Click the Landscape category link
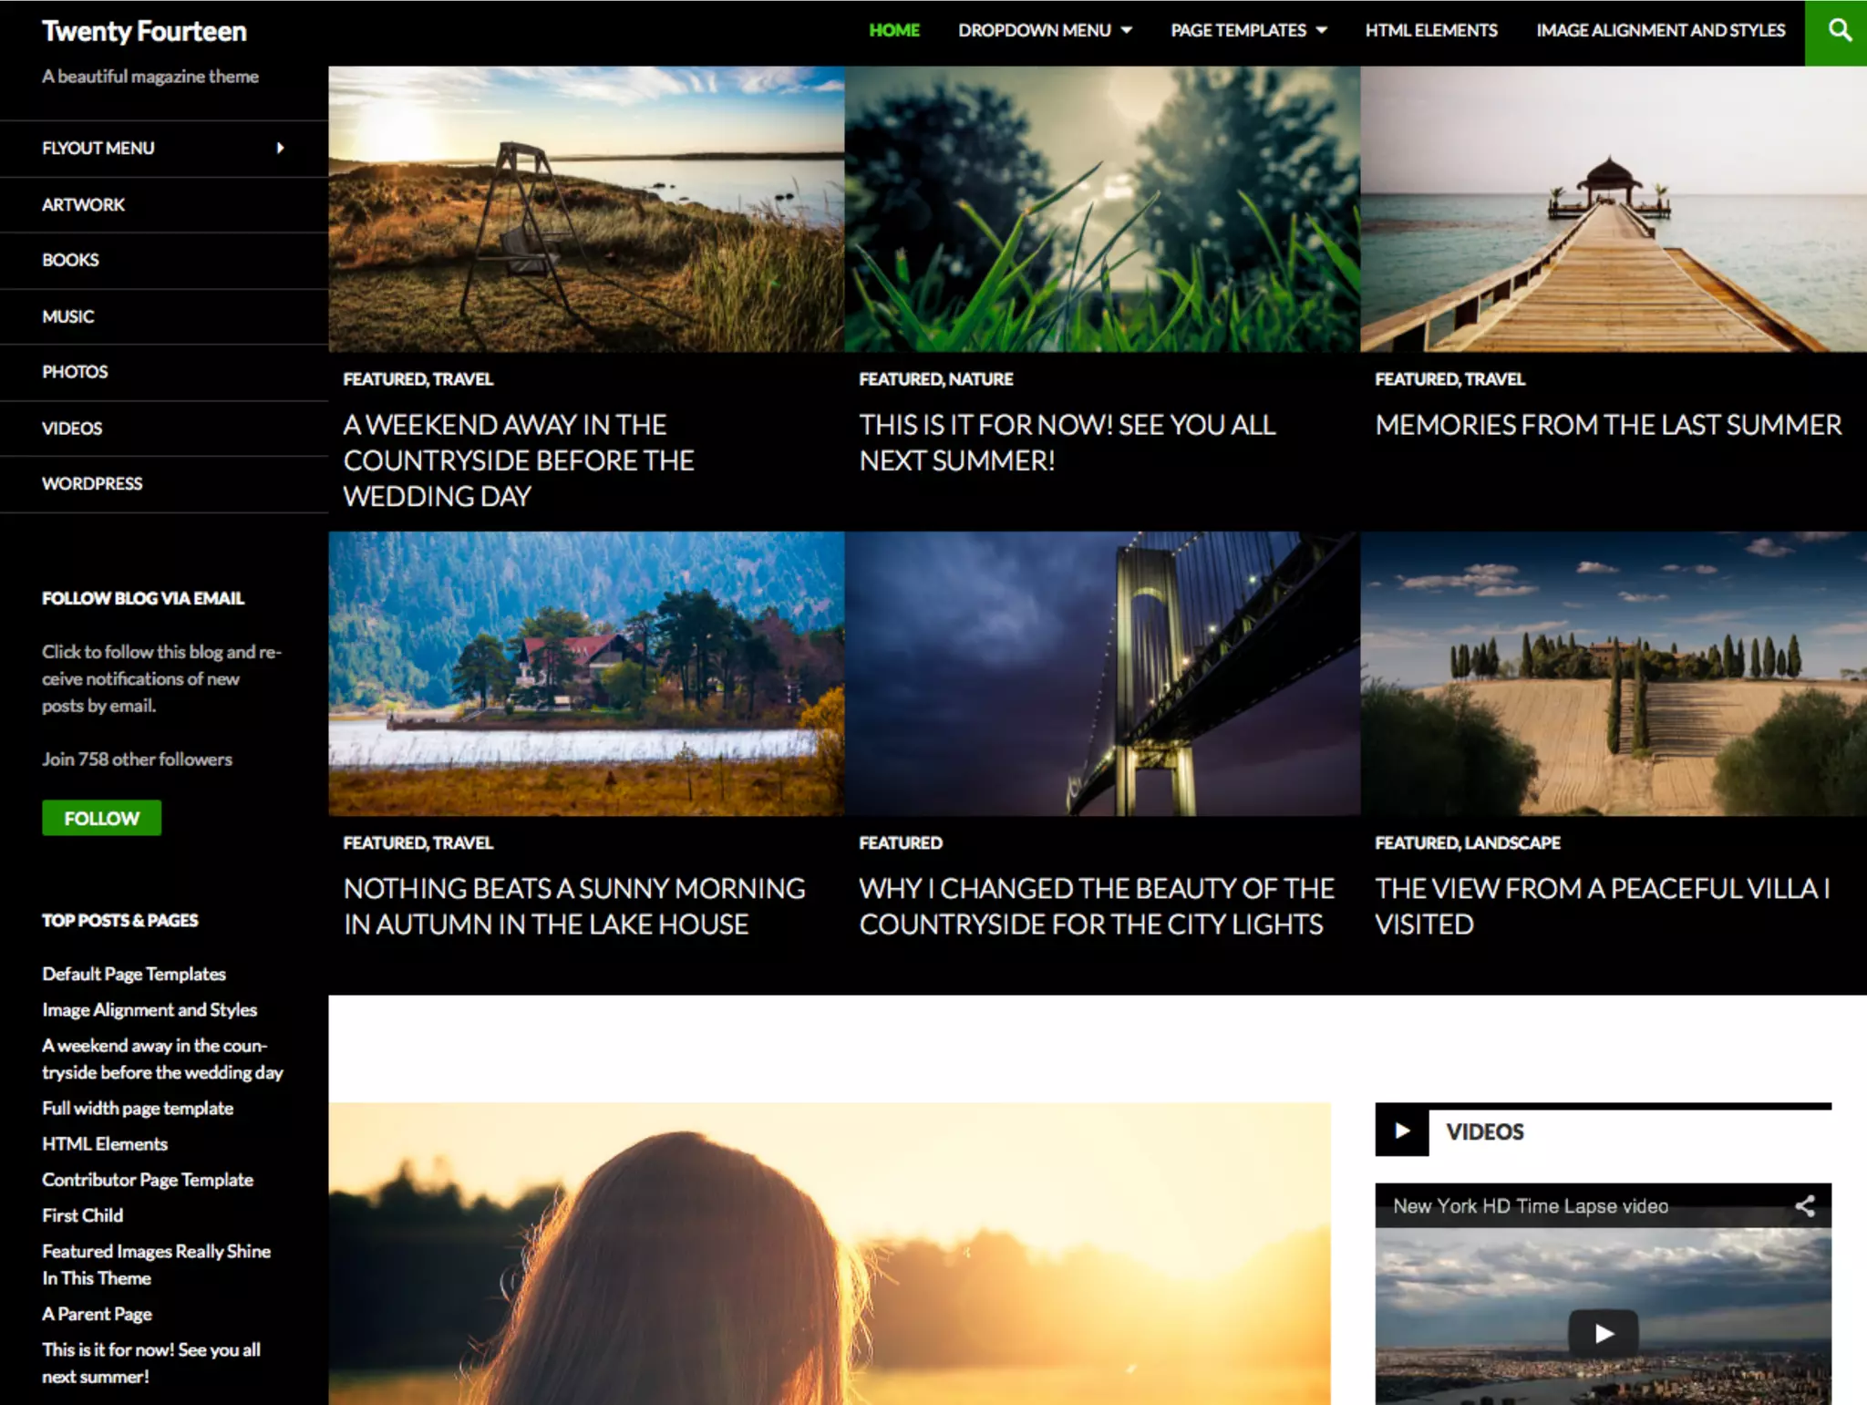Screen dimensions: 1867x1405 [1512, 843]
